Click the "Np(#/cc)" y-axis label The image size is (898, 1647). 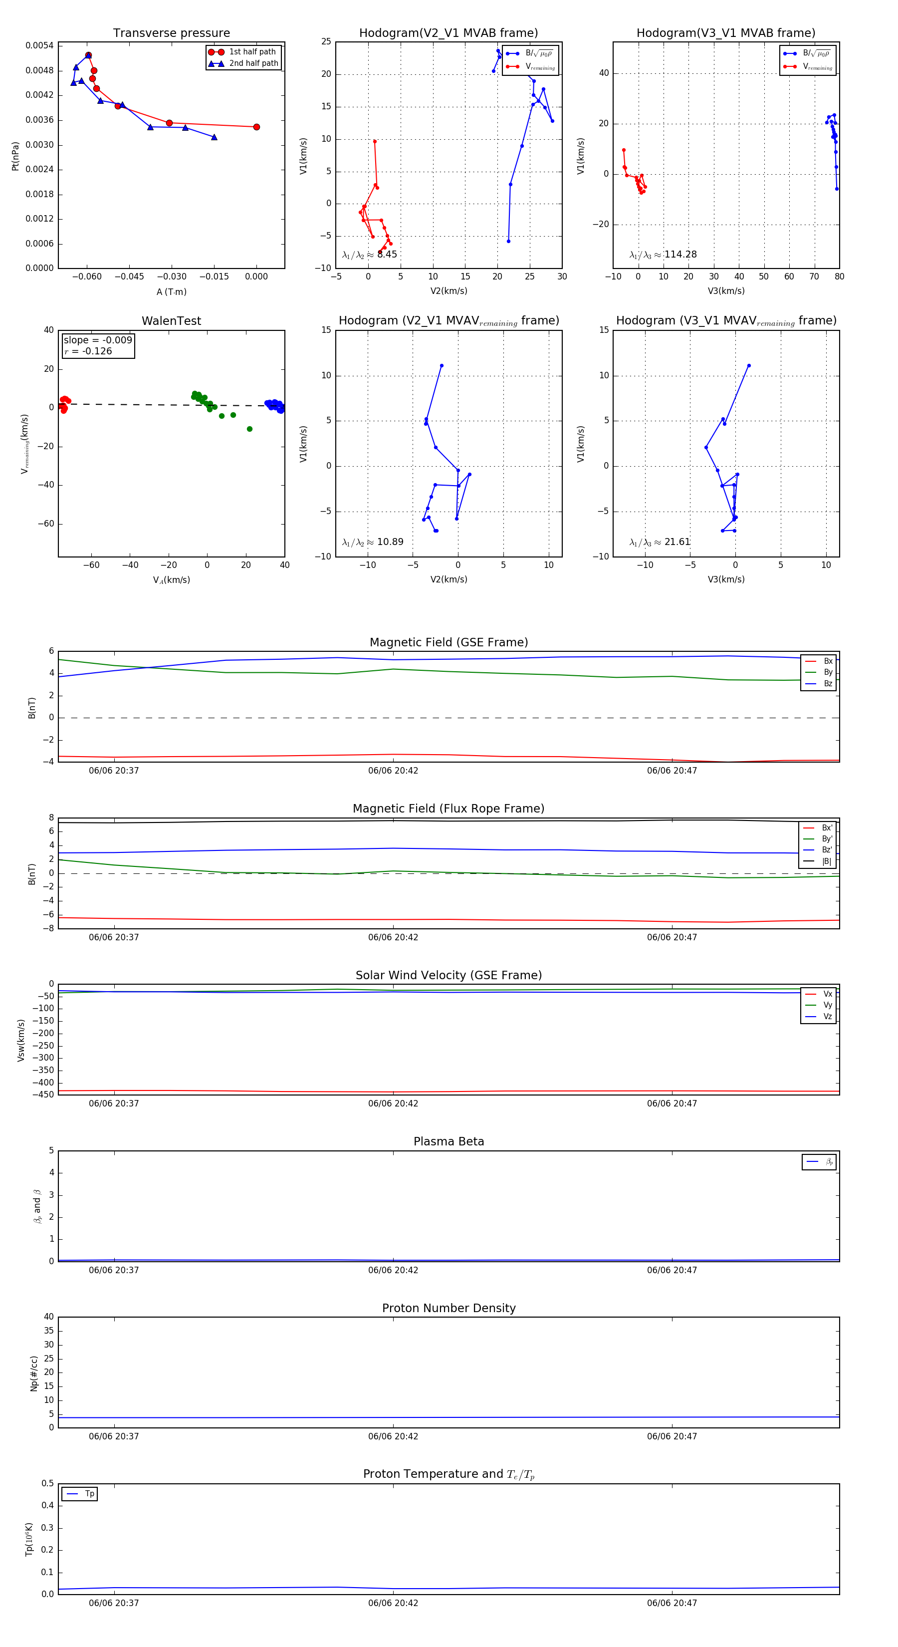pyautogui.click(x=34, y=1372)
